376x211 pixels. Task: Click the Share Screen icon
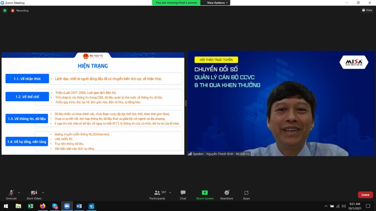[205, 193]
